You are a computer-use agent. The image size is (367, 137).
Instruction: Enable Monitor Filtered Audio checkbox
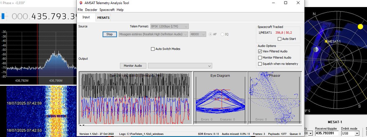pos(260,57)
